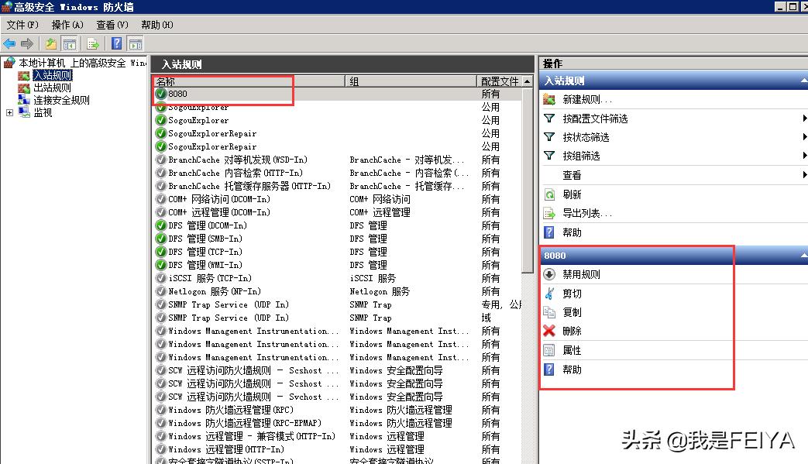Click the back navigation arrow in the toolbar
Image resolution: width=808 pixels, height=464 pixels.
[x=9, y=43]
